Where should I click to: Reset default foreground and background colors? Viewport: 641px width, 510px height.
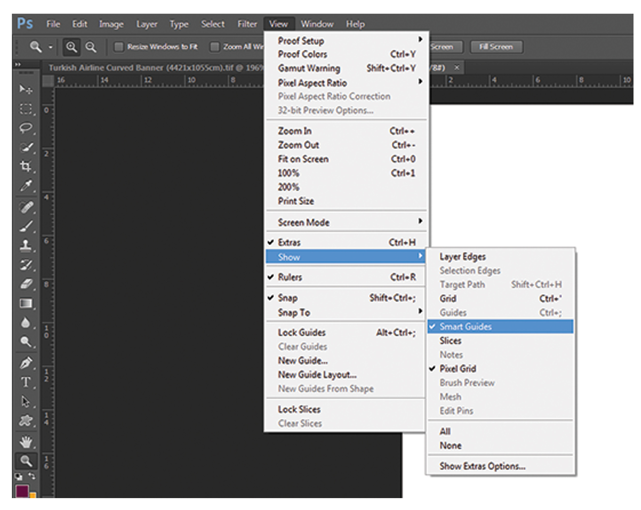[19, 476]
